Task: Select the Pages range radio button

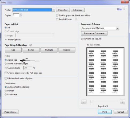Action: click(6, 36)
